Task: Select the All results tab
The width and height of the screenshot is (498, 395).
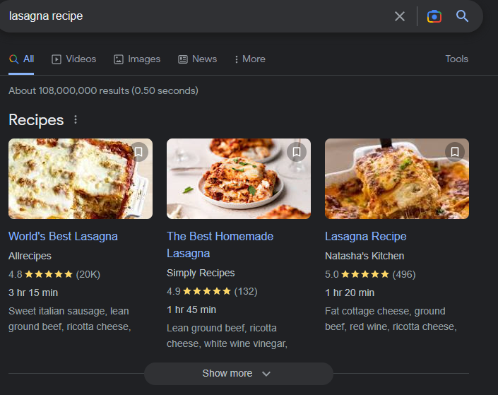Action: click(21, 59)
